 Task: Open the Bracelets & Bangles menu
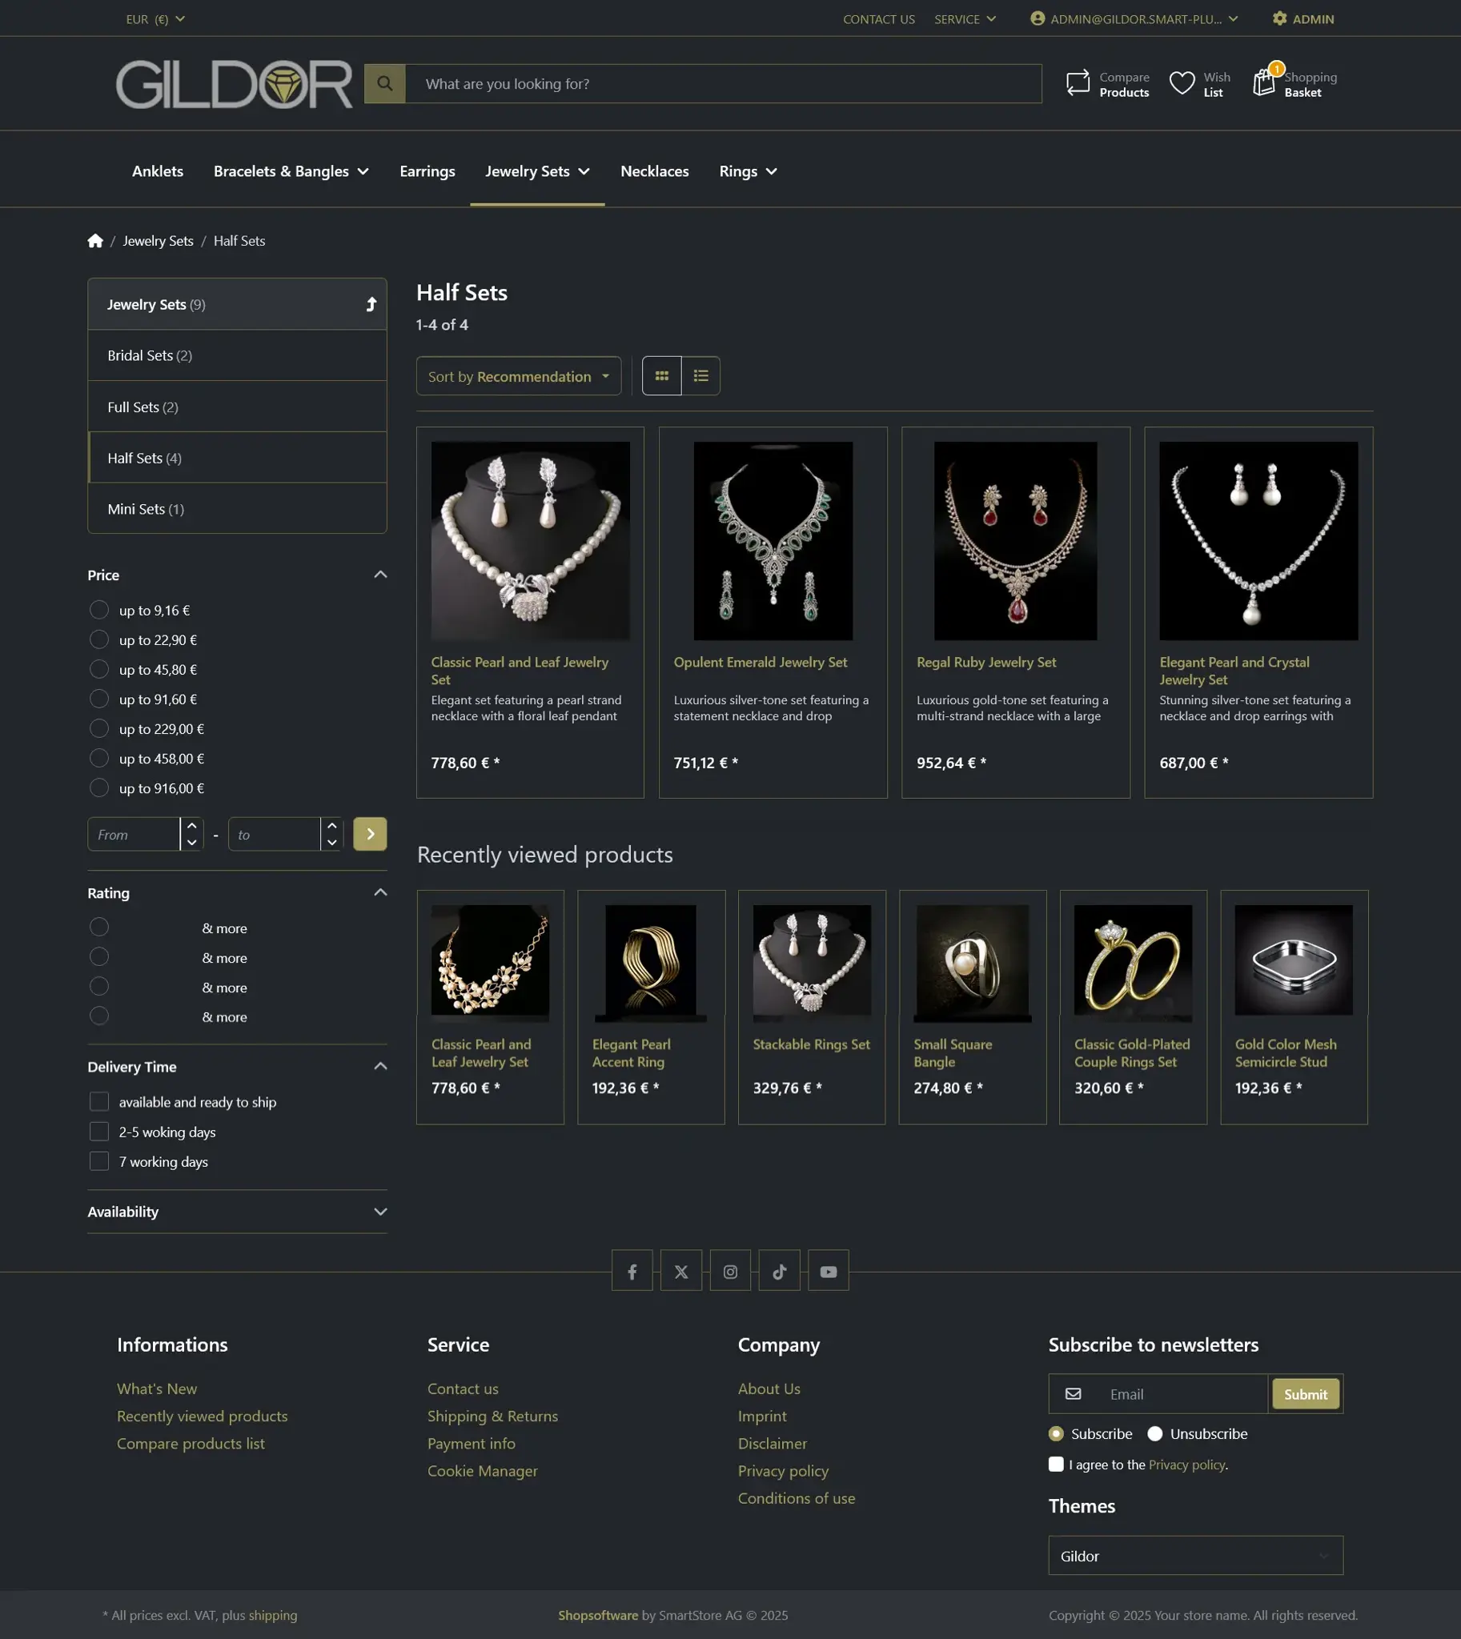pyautogui.click(x=291, y=171)
